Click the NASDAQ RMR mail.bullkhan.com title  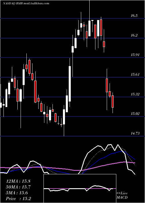[26, 3]
